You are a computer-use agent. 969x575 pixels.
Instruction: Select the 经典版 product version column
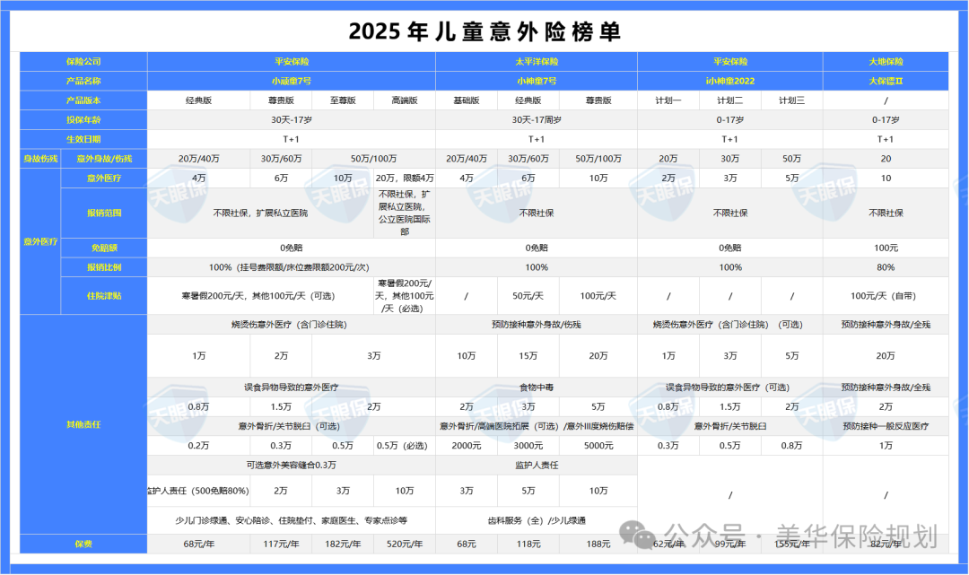tap(200, 100)
